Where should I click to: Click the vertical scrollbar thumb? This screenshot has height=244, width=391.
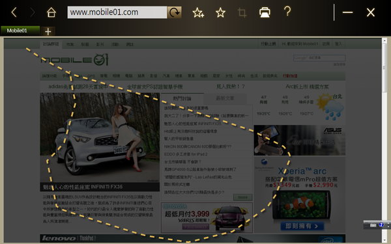tap(384, 68)
